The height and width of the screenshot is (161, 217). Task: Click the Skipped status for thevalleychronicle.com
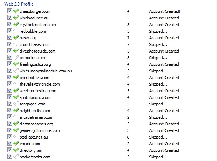coord(158,84)
